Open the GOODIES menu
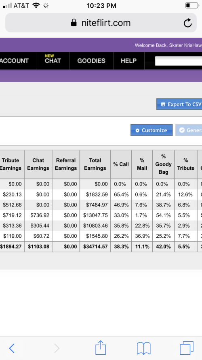Screen dimensions: 202x360 point(91,61)
